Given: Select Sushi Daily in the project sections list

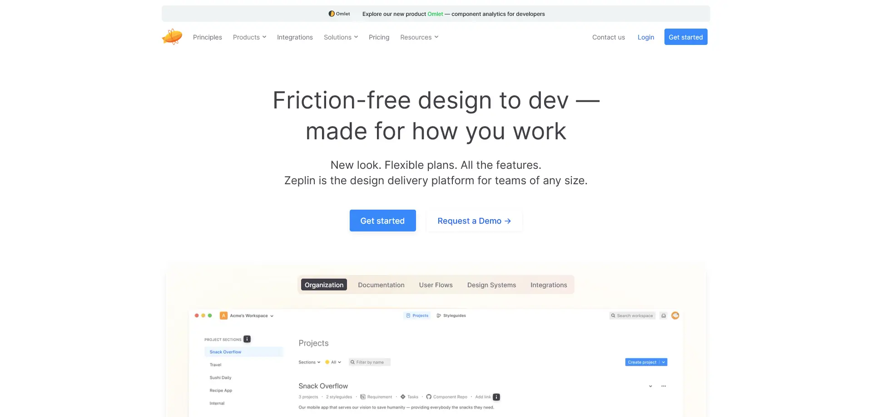Looking at the screenshot, I should (220, 378).
